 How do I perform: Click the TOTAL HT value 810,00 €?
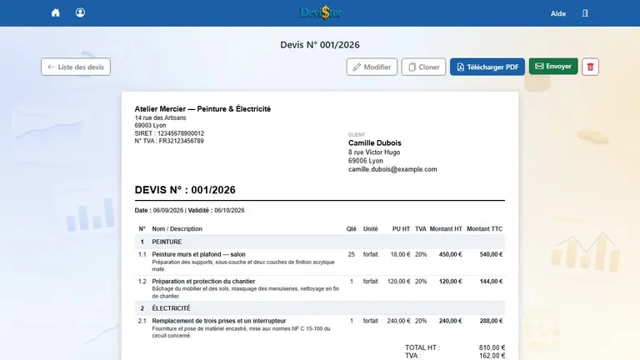pyautogui.click(x=492, y=347)
